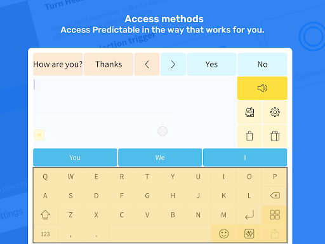Open the settings gear icon
Image resolution: width=325 pixels, height=244 pixels.
click(275, 112)
